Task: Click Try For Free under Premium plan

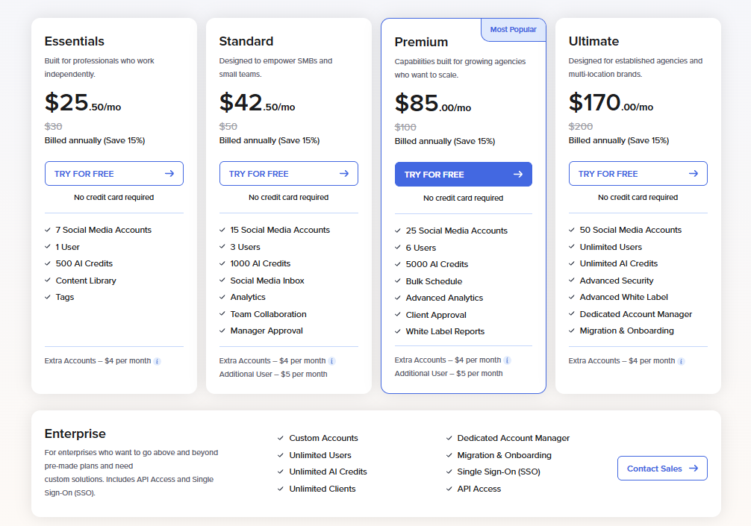Action: click(463, 175)
